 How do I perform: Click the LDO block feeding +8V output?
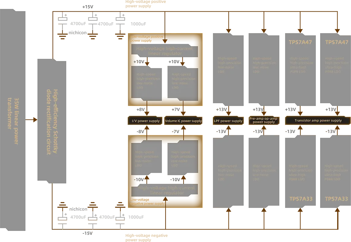click(x=146, y=83)
